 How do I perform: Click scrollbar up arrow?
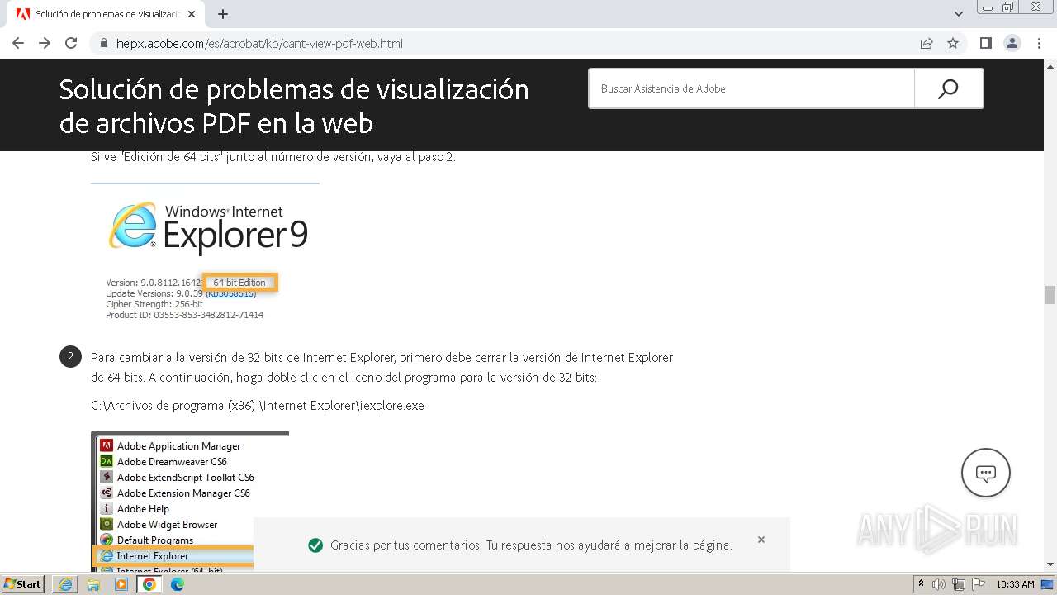tap(1050, 66)
